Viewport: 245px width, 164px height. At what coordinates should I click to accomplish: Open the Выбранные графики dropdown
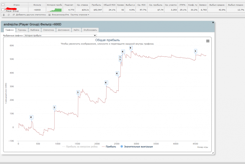tap(60, 35)
